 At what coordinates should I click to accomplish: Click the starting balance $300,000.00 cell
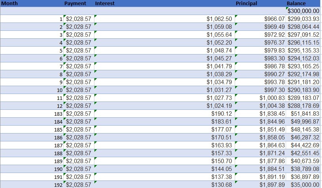[303, 11]
